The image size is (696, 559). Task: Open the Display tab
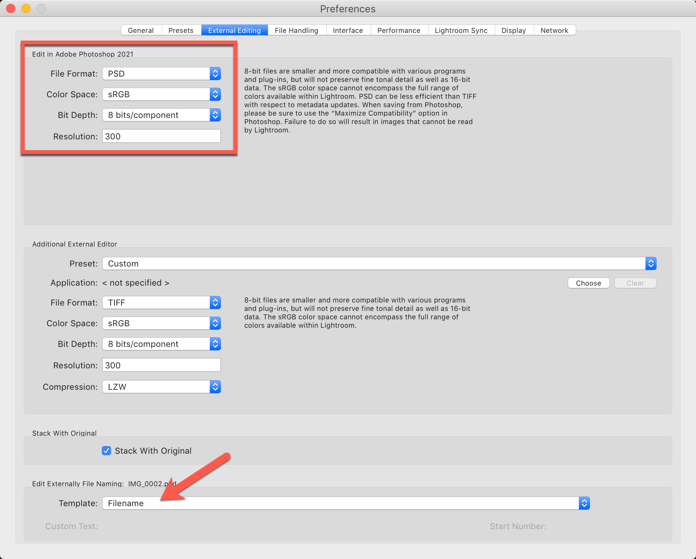pyautogui.click(x=513, y=30)
